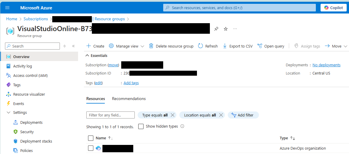Click Add filter button
Image resolution: width=349 pixels, height=154 pixels.
coord(243,115)
